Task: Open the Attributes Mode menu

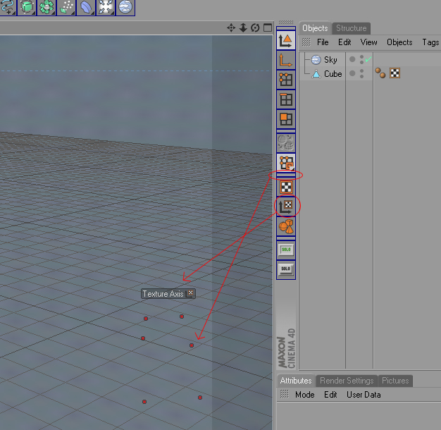Action: [x=305, y=395]
